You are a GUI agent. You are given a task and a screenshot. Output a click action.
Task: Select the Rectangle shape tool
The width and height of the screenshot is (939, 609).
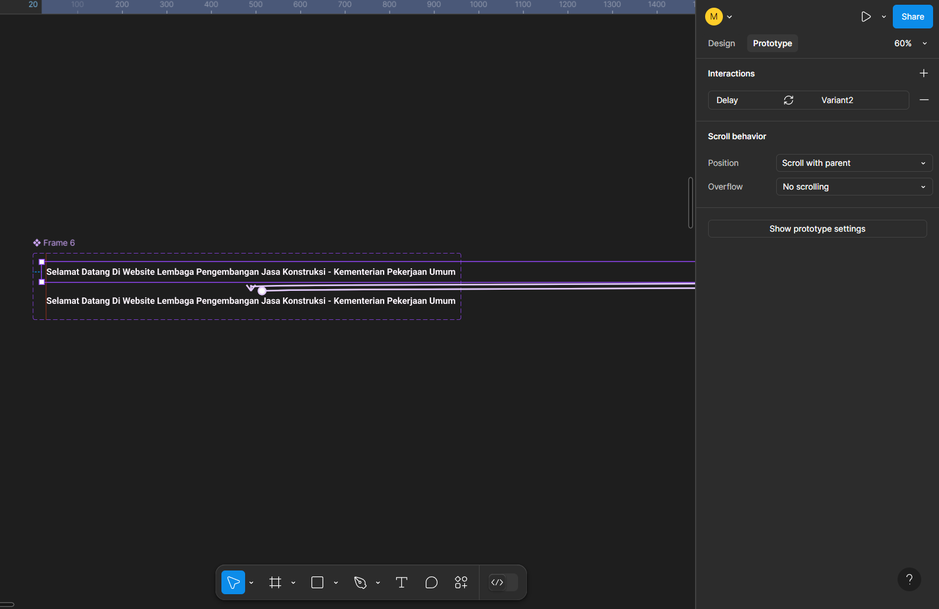click(317, 582)
